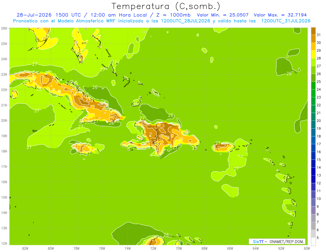Click the legend value label 24
Image resolution: width=326 pixels, height=252 pixels.
[319, 89]
